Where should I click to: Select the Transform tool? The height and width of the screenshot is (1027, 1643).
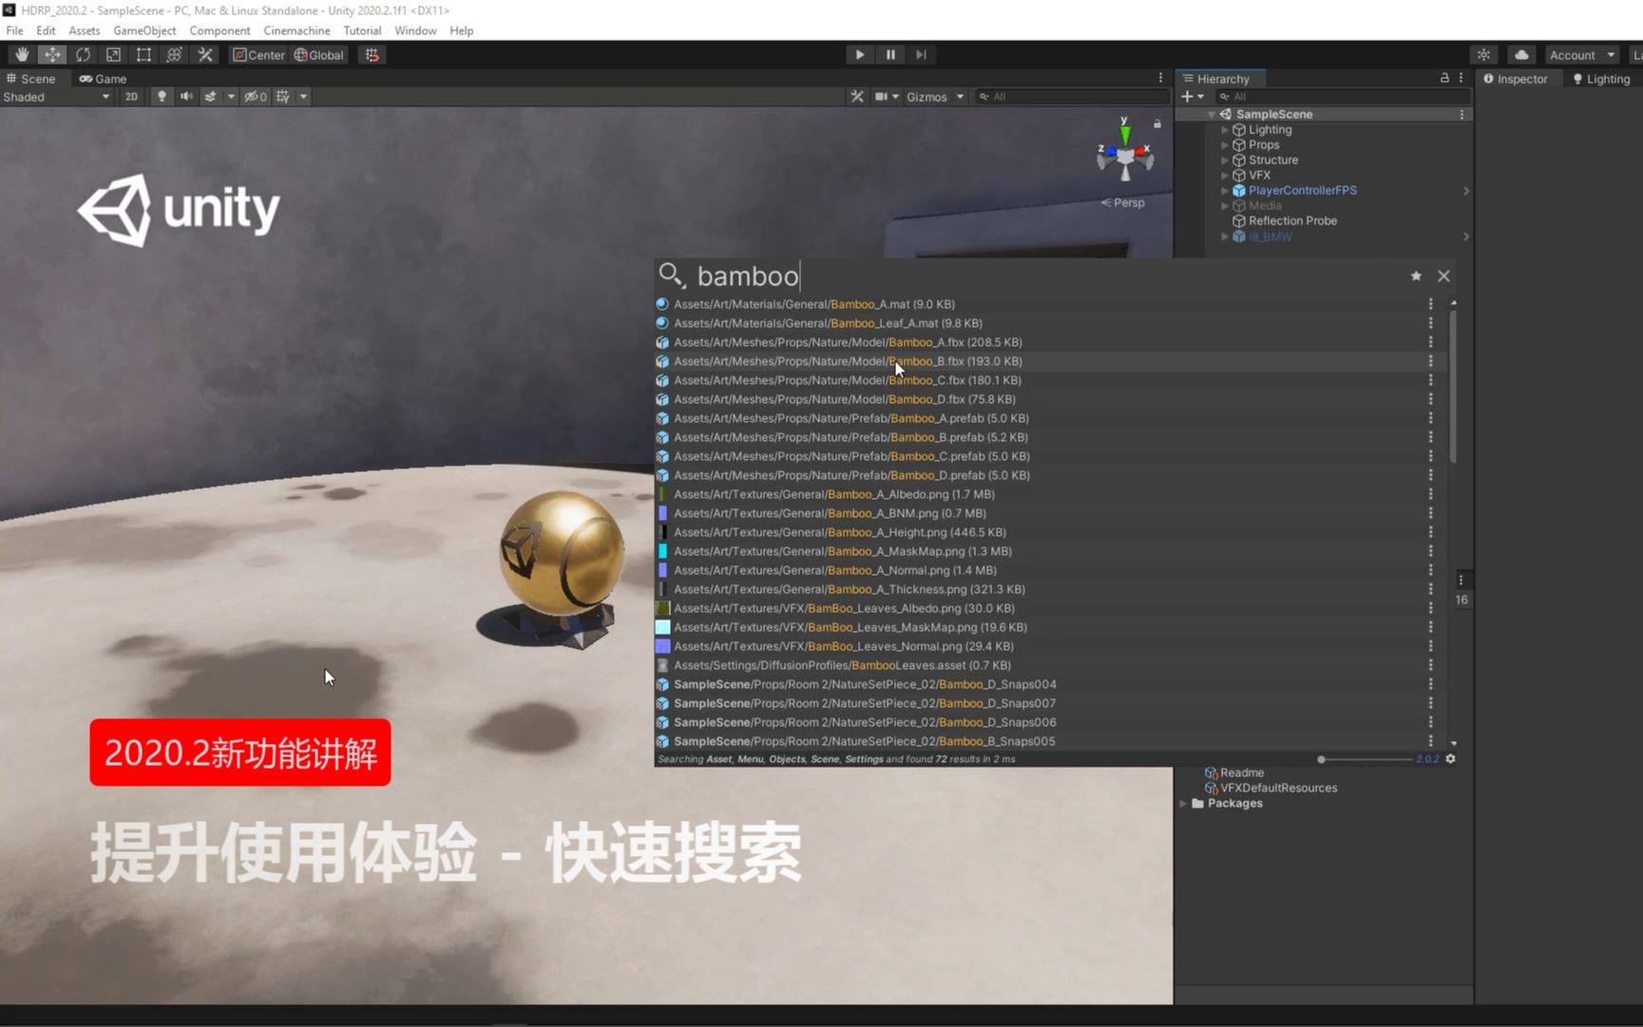click(x=174, y=55)
